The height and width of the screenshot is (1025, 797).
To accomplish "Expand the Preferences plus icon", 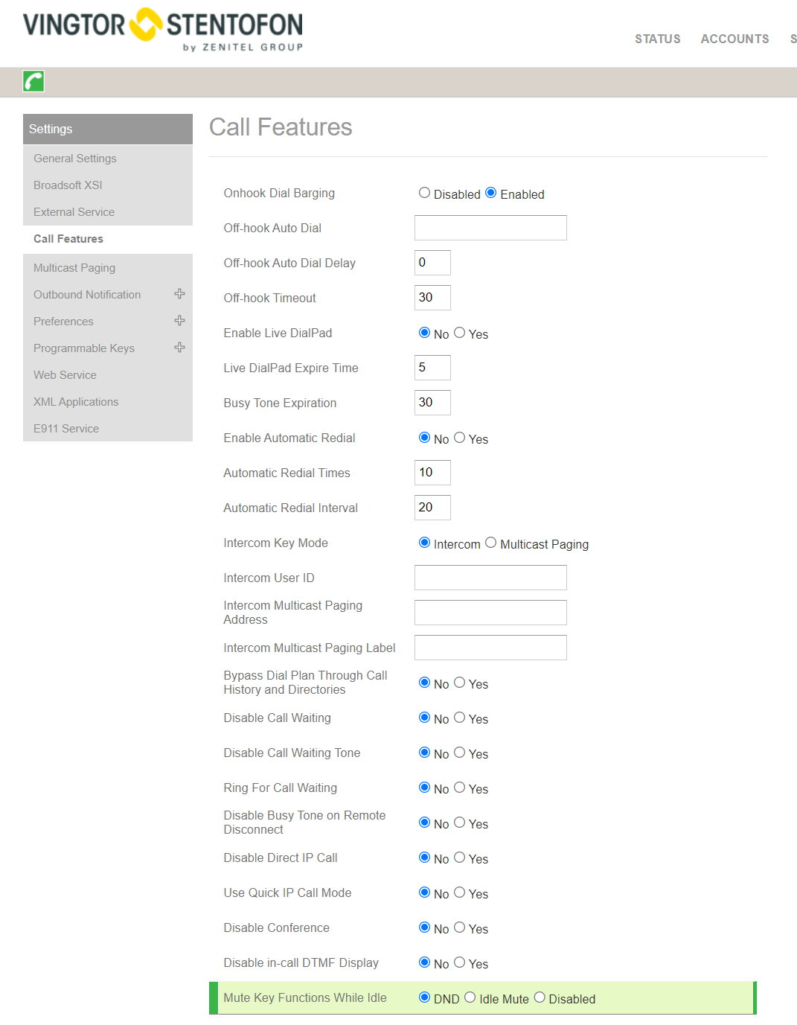I will click(179, 321).
